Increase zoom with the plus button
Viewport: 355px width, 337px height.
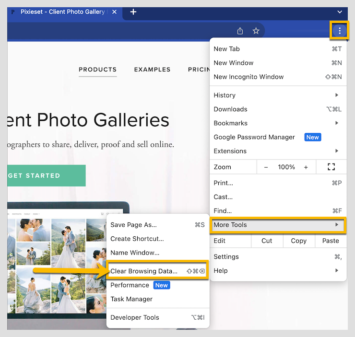(x=306, y=167)
